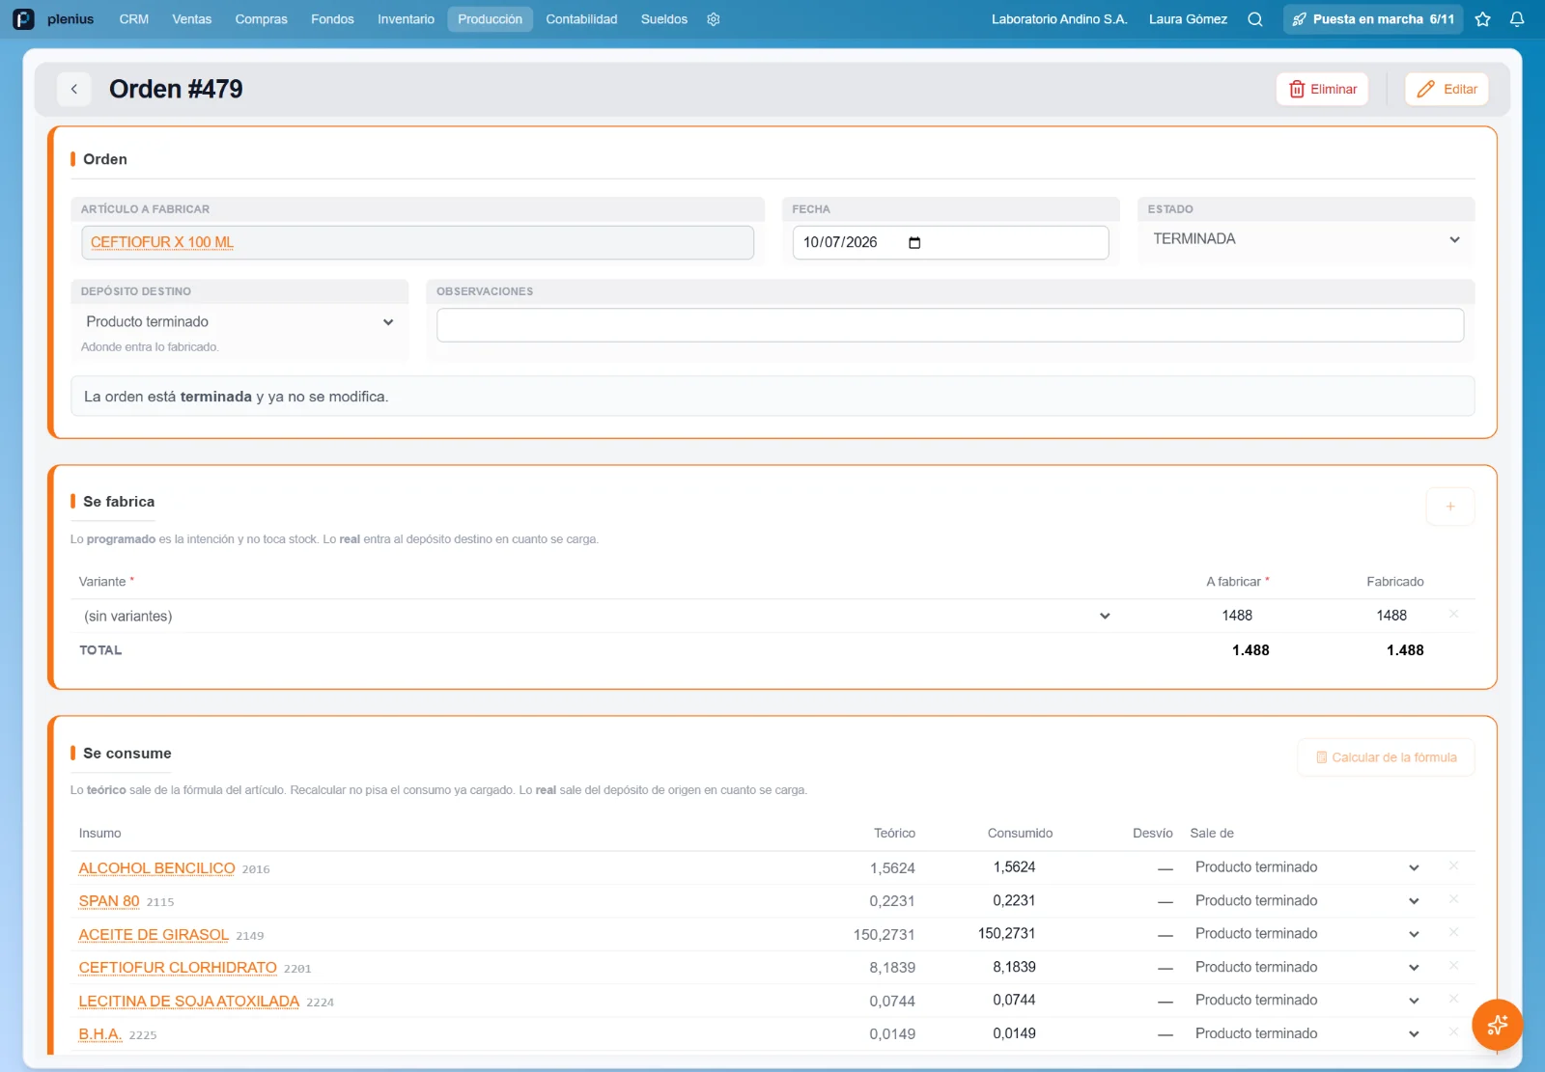Viewport: 1545px width, 1072px height.
Task: Remove the B.H.A. row with its X
Action: click(x=1453, y=1033)
